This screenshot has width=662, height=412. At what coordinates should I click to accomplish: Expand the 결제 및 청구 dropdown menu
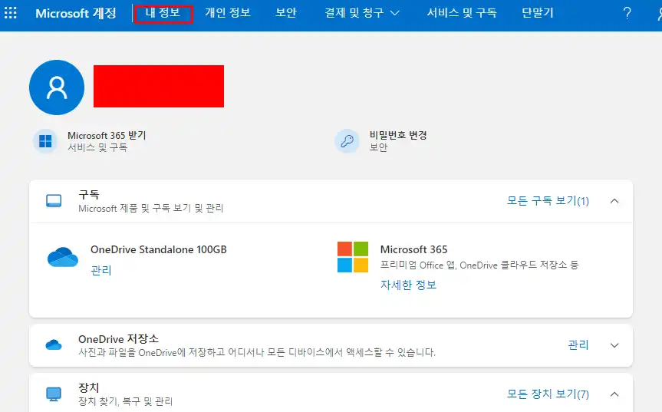362,13
